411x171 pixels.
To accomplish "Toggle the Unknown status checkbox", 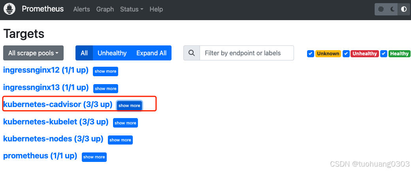I will 311,54.
